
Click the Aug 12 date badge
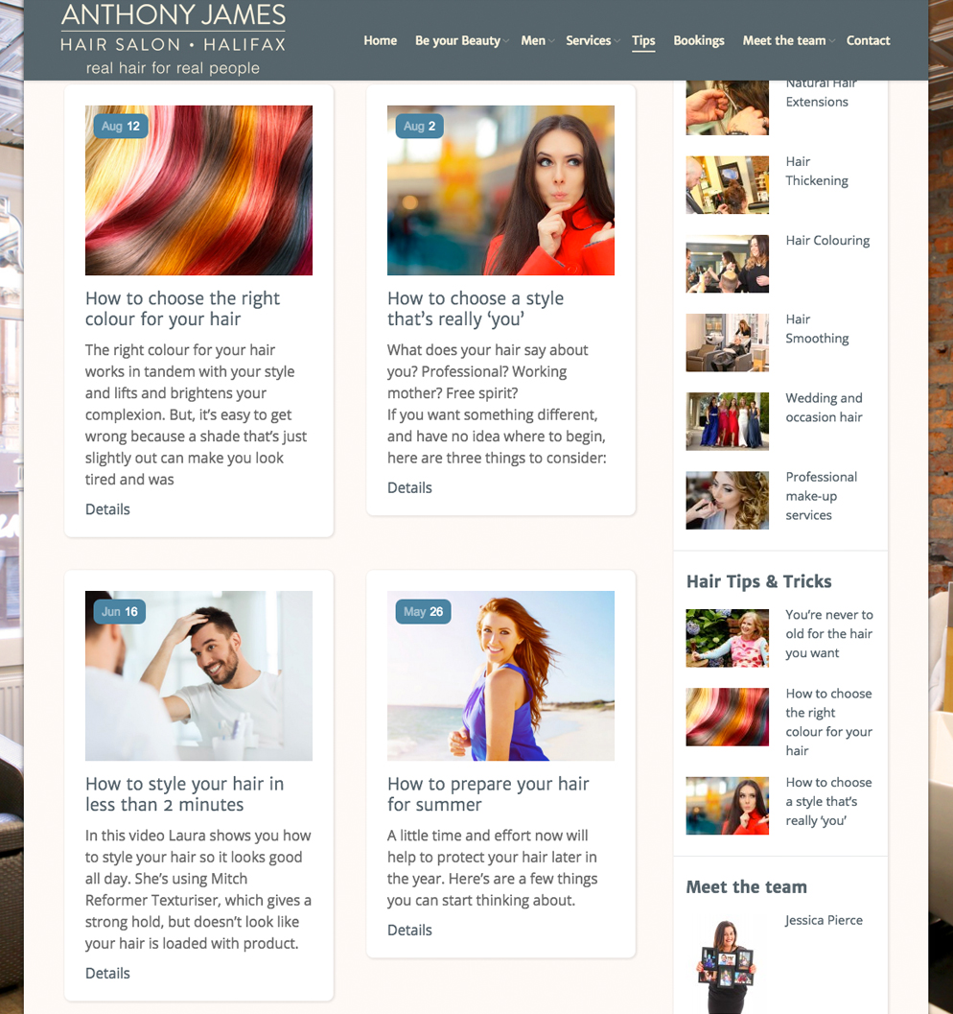point(121,126)
